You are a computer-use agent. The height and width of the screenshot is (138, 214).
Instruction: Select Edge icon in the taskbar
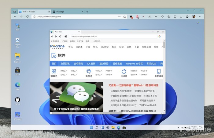[119, 128]
